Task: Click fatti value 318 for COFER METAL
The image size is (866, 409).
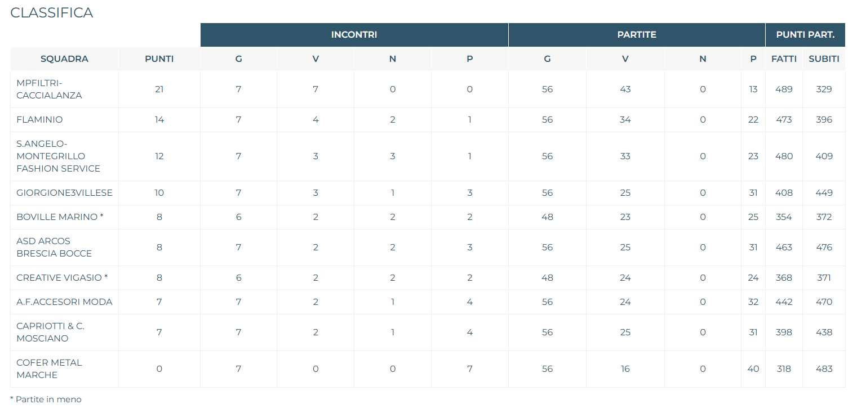Action: (x=784, y=369)
